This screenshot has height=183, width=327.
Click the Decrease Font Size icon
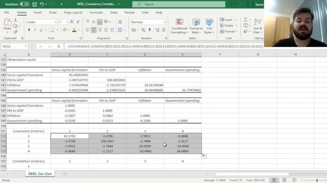[78, 22]
